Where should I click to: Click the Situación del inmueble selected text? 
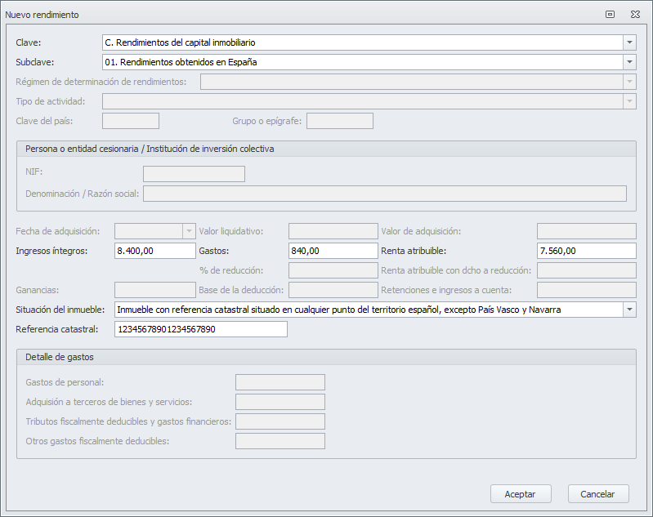click(368, 310)
